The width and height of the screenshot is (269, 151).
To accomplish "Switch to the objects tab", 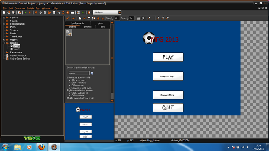I will 73,27.
